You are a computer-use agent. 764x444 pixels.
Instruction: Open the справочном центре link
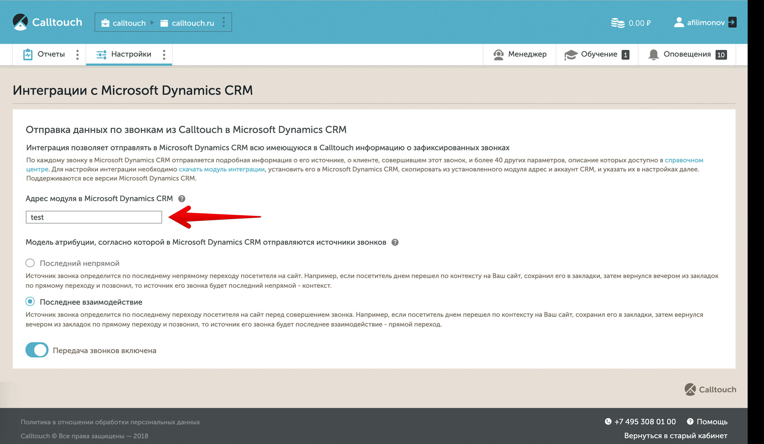[x=684, y=160]
